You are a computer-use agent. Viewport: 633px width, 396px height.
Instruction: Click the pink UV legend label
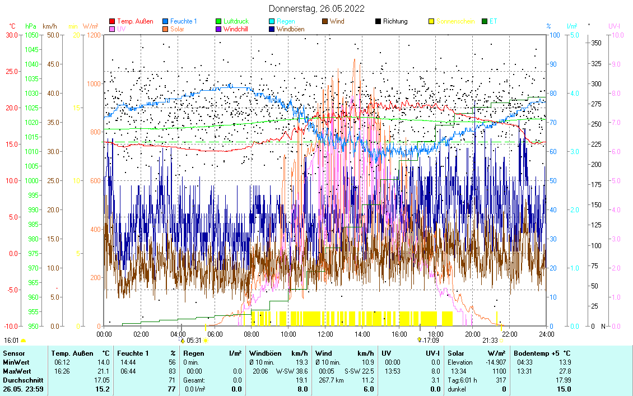[x=122, y=29]
